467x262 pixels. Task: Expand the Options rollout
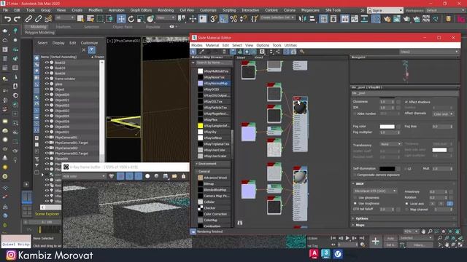pos(362,218)
